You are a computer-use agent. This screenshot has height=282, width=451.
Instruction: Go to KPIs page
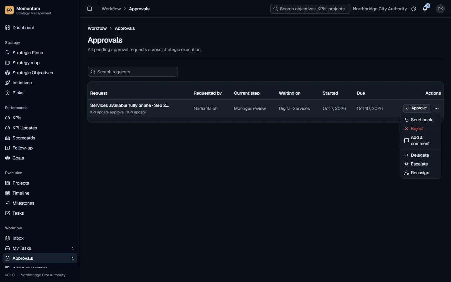coord(40,118)
